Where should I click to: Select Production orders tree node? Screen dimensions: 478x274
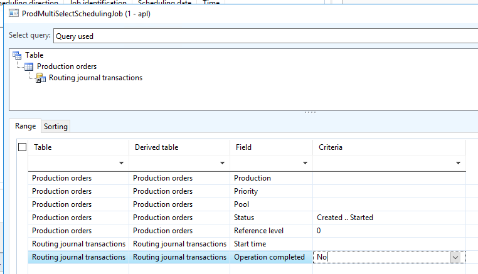point(66,66)
